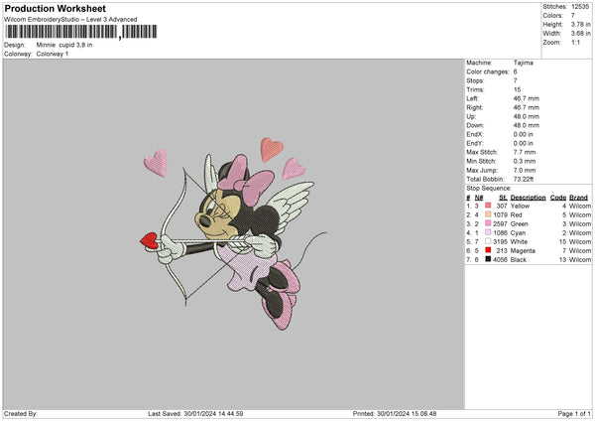Screen dimensions: 595x421
Task: Click the 'Code' column header
Action: (557, 198)
